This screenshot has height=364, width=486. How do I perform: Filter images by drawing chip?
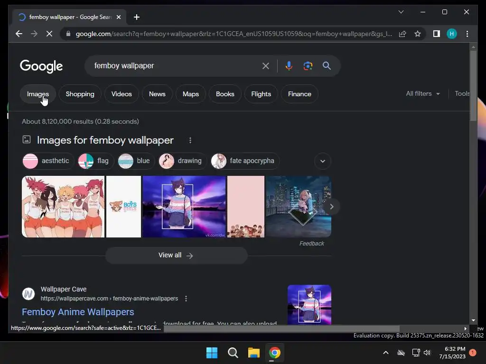(183, 161)
